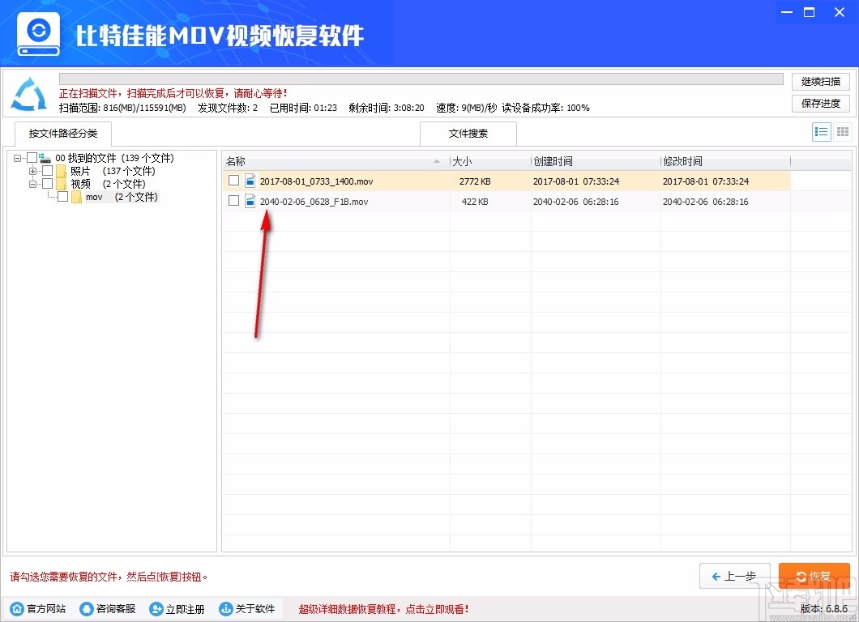Image resolution: width=859 pixels, height=622 pixels.
Task: Select the list view icon
Action: [821, 131]
